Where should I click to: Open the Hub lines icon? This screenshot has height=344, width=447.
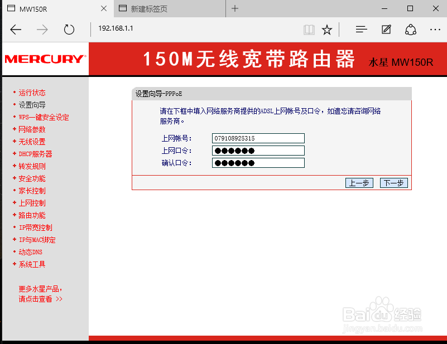click(361, 29)
